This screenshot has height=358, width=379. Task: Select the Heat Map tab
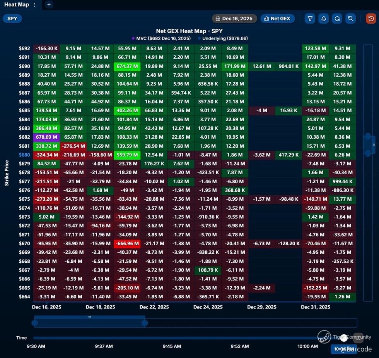point(17,5)
